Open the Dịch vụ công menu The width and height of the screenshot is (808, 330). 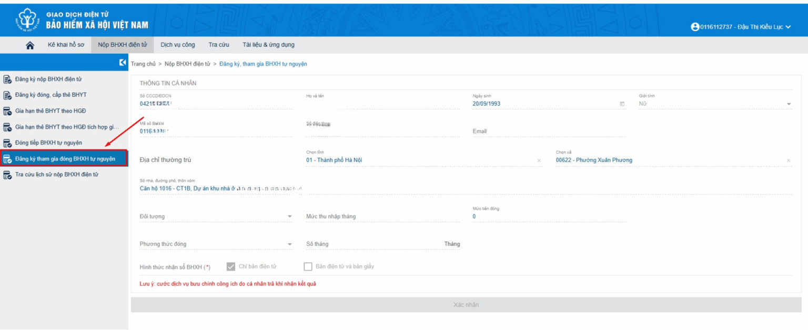click(178, 45)
